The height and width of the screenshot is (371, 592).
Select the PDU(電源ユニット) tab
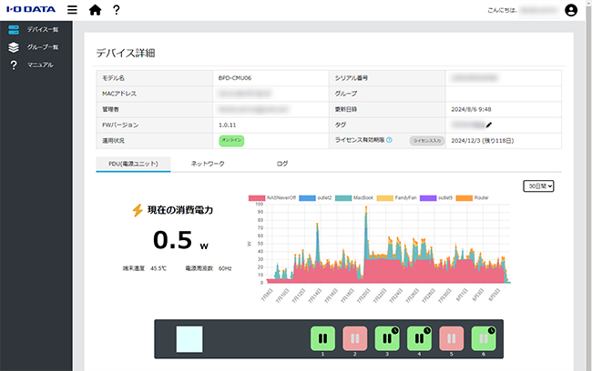click(133, 164)
